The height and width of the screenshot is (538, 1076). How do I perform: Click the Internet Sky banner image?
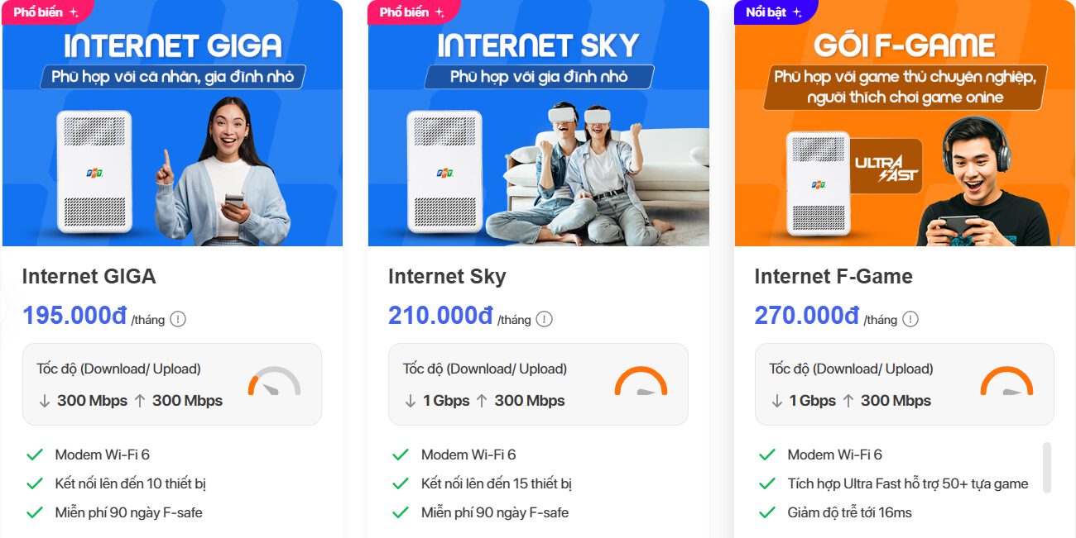click(x=538, y=124)
